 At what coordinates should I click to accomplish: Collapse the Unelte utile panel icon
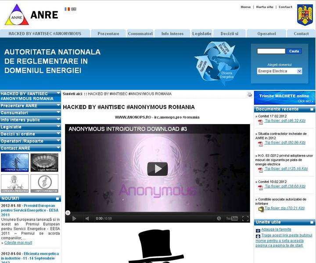tap(312, 222)
